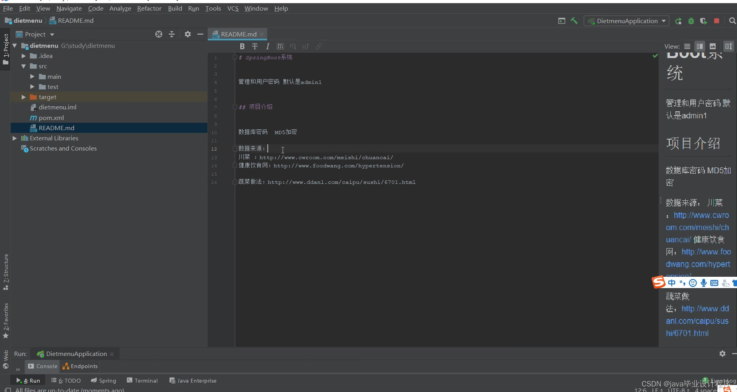
Task: Switch view to preview only mode
Action: [x=713, y=46]
